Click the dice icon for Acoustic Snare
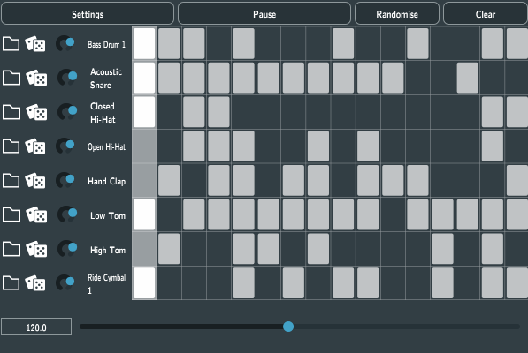 (x=36, y=79)
